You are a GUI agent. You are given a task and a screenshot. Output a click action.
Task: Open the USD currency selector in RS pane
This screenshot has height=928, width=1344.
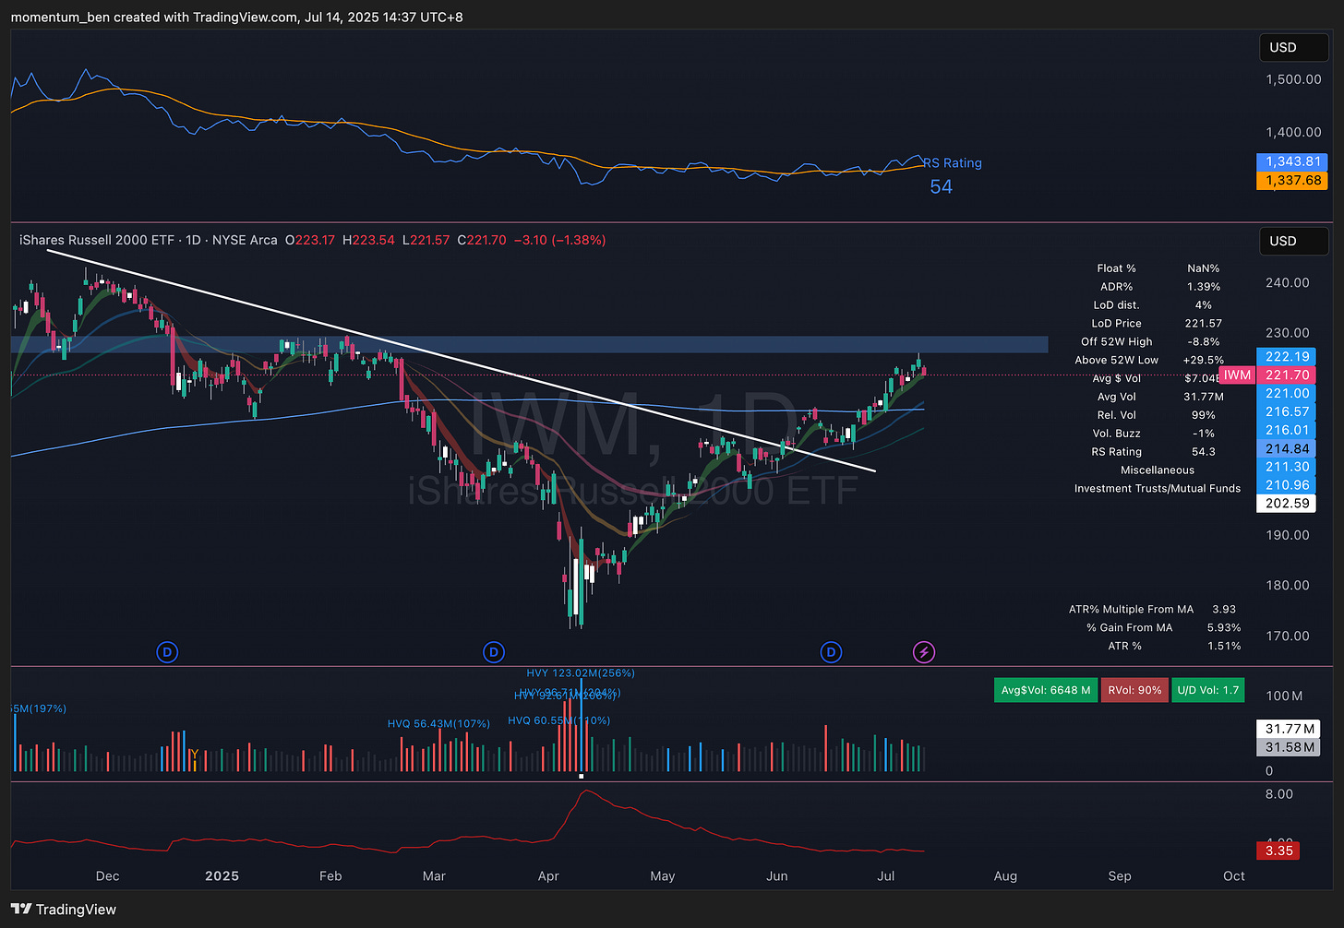pyautogui.click(x=1293, y=47)
